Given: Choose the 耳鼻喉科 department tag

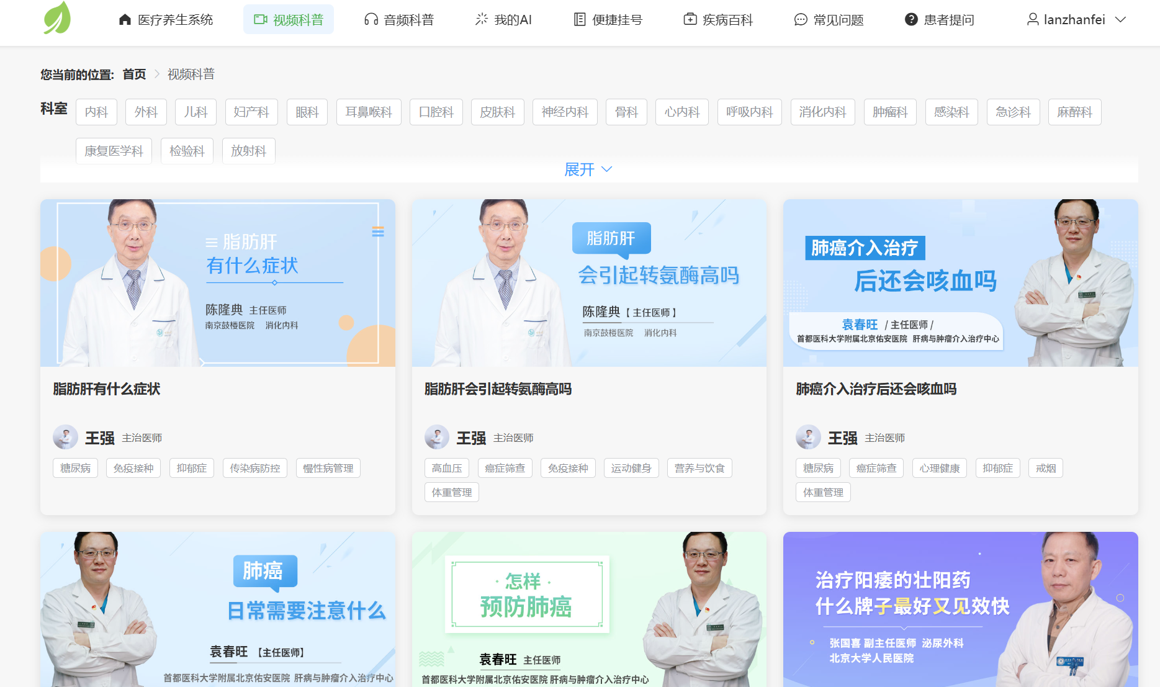Looking at the screenshot, I should [369, 112].
